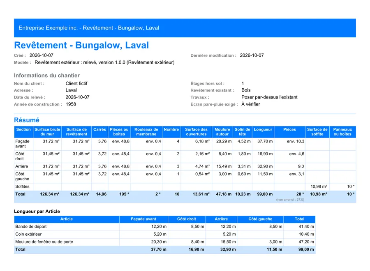Screen dimensions: 370x271
Task: Select total "126,34 m²" under Surface brute du mur
Action: [x=50, y=194]
